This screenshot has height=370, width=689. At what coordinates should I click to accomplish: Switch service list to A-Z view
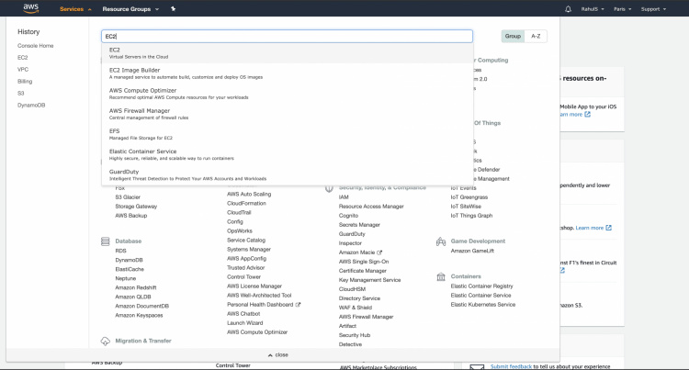click(x=536, y=36)
